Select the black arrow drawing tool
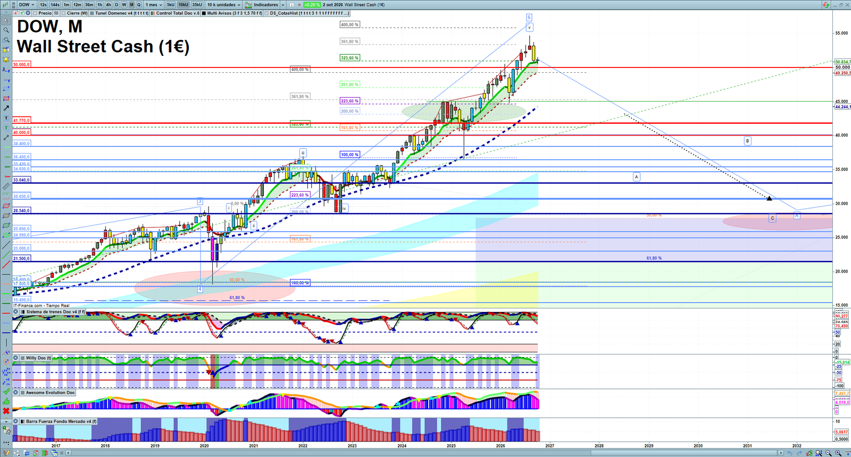This screenshot has width=851, height=457. (6, 108)
